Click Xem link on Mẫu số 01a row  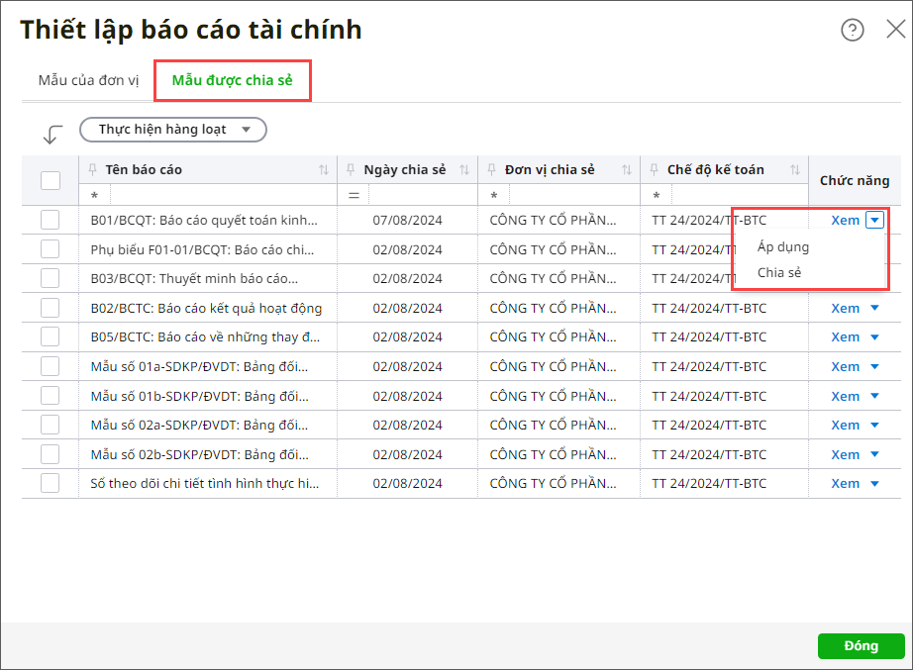(x=845, y=367)
